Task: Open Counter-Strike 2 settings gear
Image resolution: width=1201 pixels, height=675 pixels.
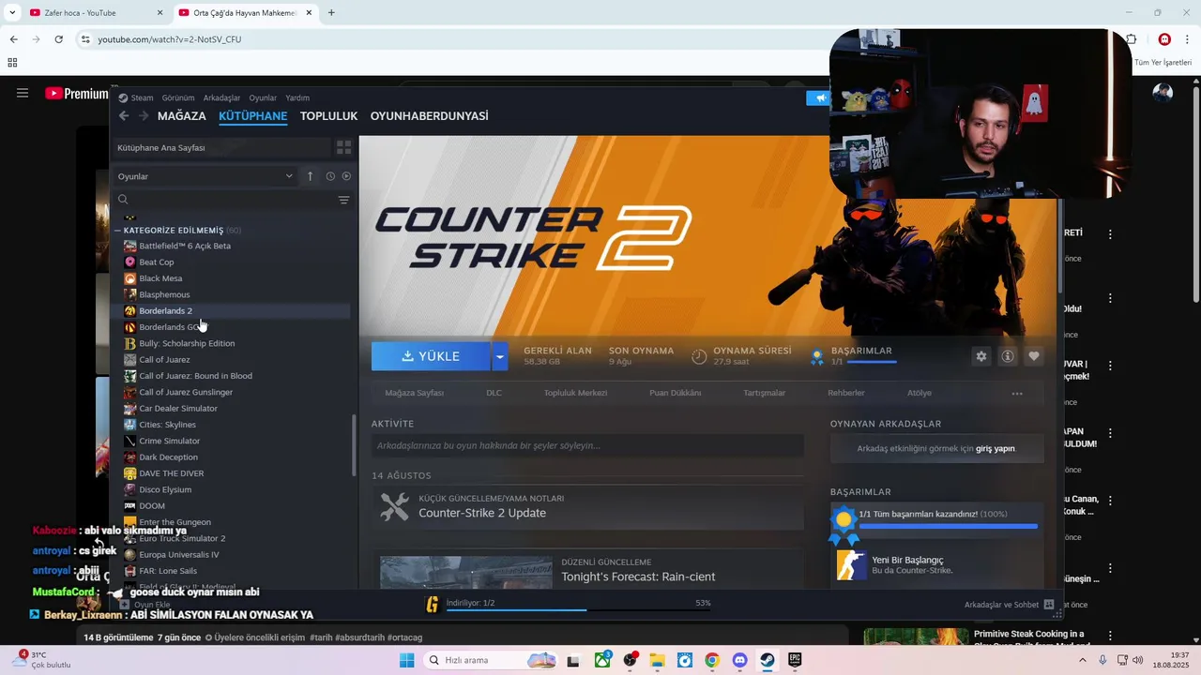Action: coord(981,356)
